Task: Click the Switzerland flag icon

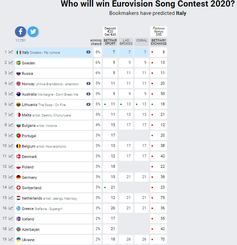Action: tap(19, 188)
